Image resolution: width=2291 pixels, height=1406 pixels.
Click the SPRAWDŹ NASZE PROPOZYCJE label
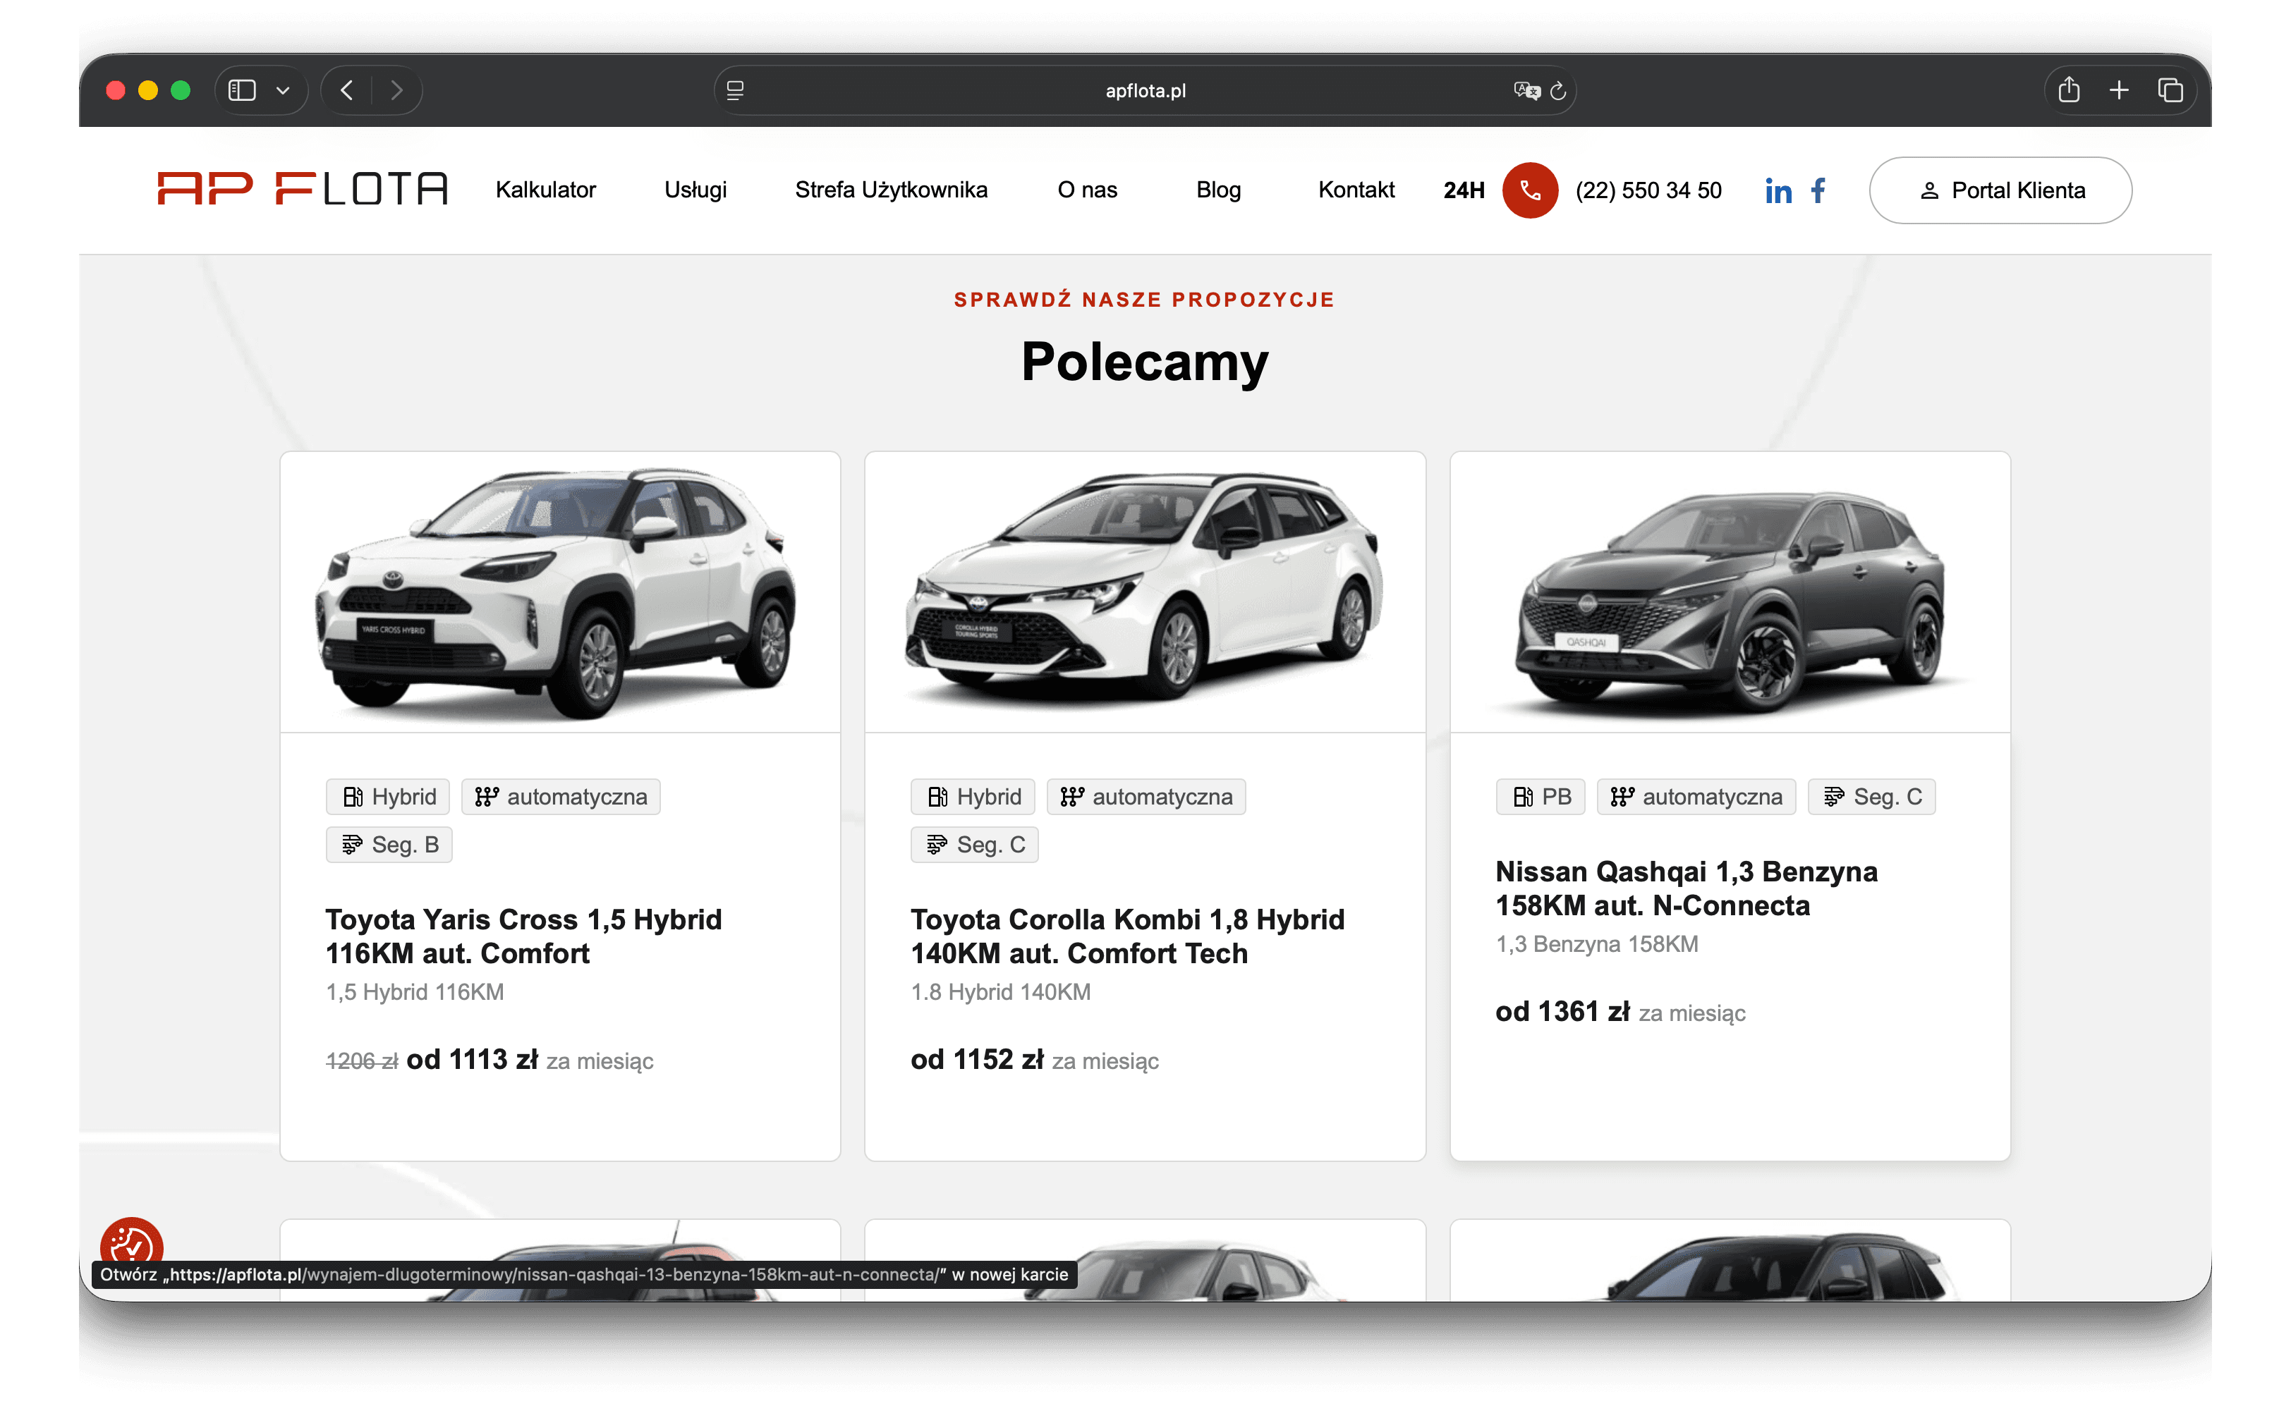(x=1144, y=300)
